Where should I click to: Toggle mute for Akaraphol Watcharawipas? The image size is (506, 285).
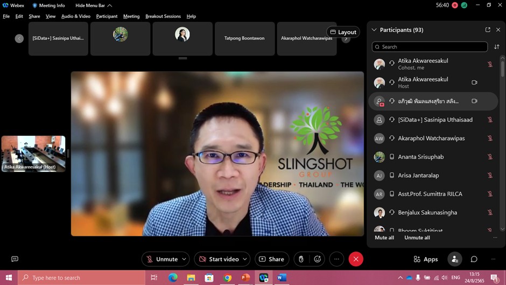tap(490, 138)
